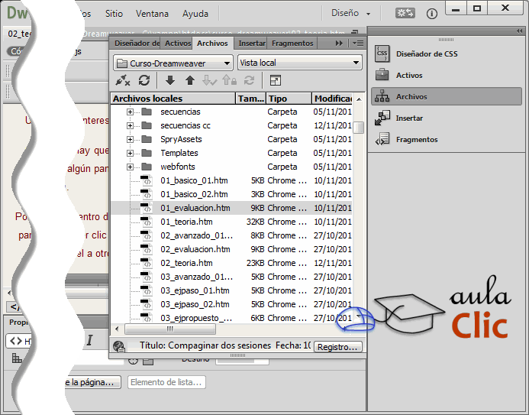Click the Get files down-arrow icon
This screenshot has width=529, height=415.
coord(170,80)
